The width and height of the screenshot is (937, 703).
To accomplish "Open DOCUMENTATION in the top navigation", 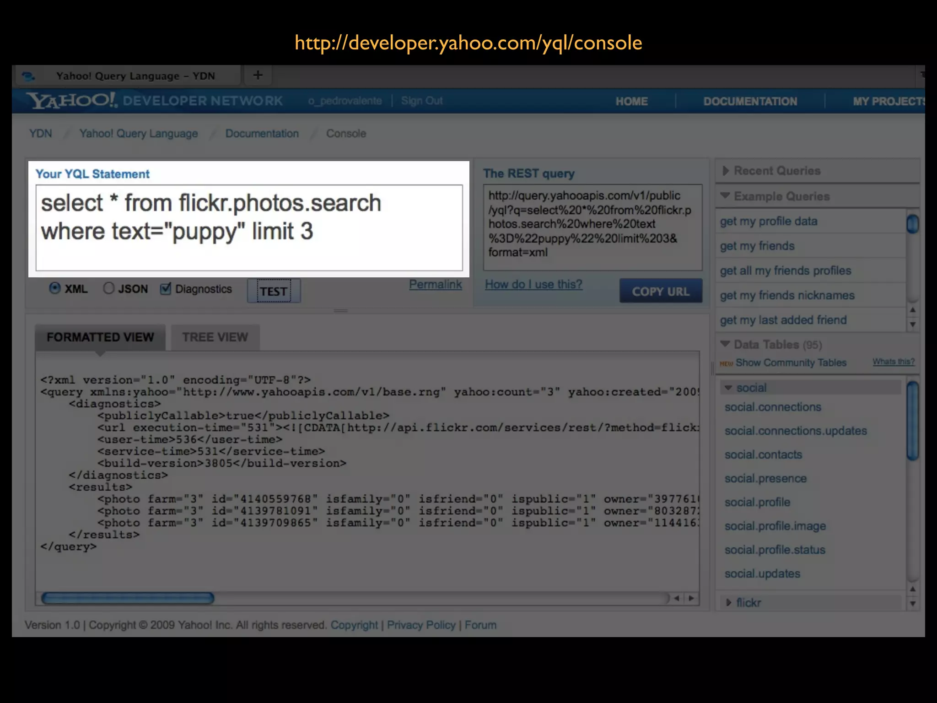I will pyautogui.click(x=750, y=101).
